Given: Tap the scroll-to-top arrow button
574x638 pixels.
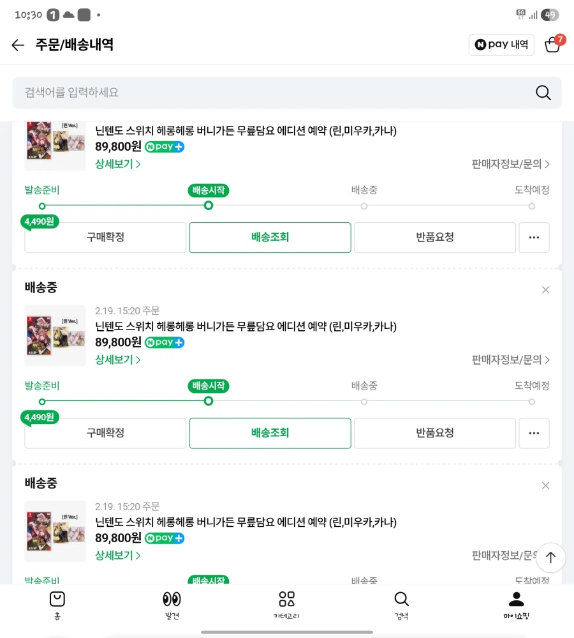Looking at the screenshot, I should point(550,558).
